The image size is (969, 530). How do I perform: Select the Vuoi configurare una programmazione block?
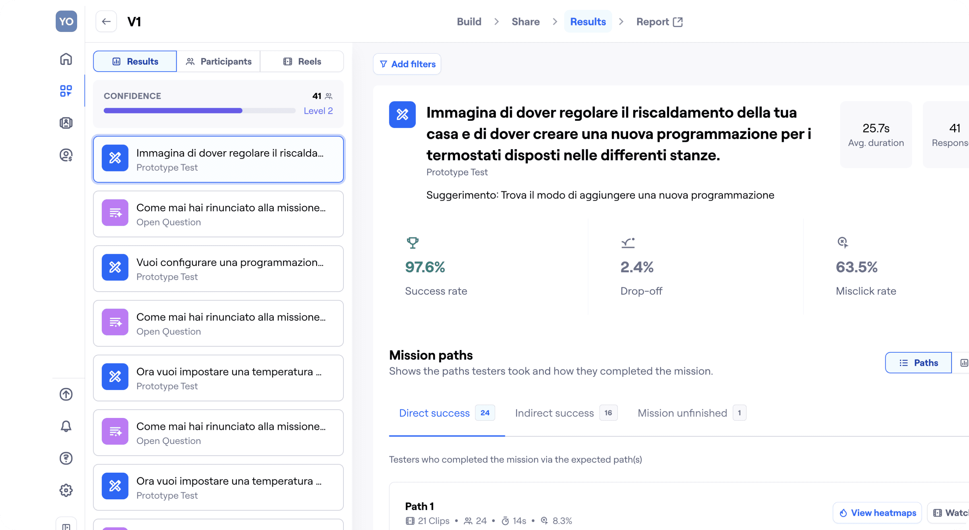[218, 269]
